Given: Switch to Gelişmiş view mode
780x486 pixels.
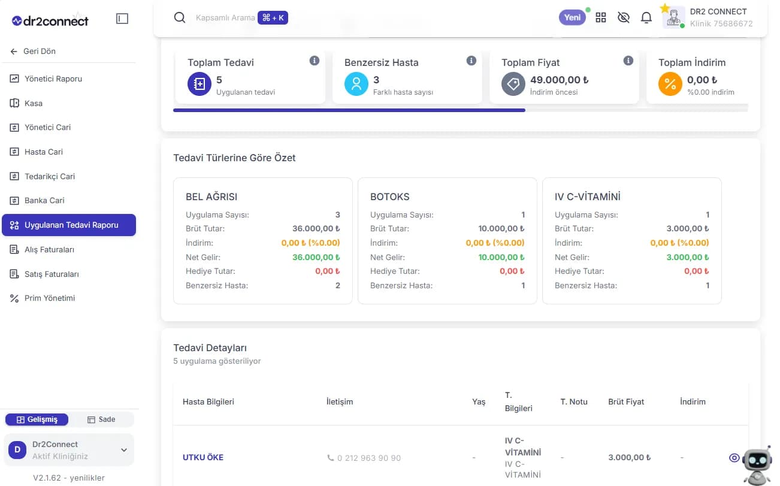Looking at the screenshot, I should (37, 419).
